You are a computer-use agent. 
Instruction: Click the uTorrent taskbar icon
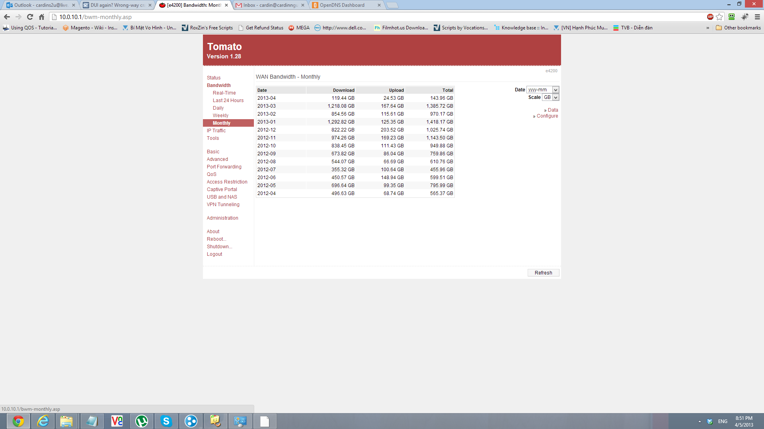point(142,421)
